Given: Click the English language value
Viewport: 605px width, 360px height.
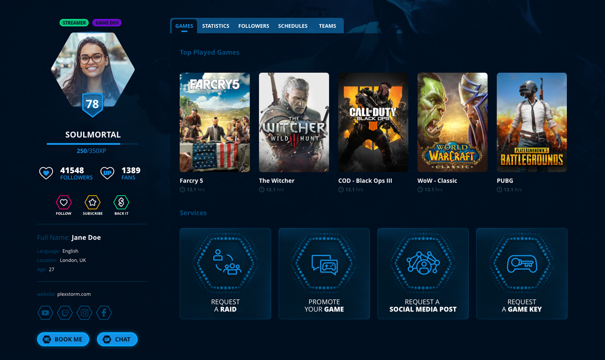Looking at the screenshot, I should click(71, 251).
